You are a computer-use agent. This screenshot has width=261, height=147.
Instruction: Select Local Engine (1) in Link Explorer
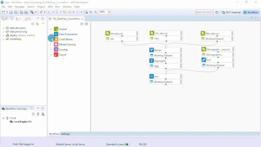pos(22,122)
